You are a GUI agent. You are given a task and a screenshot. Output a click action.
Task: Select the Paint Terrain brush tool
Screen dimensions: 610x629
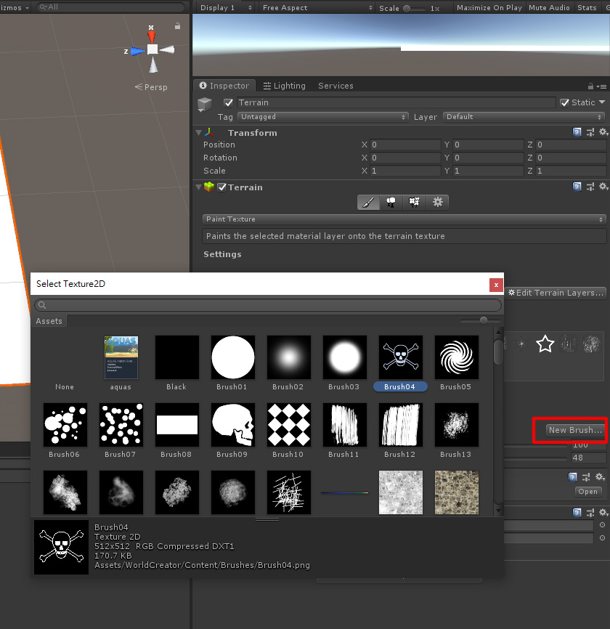pos(368,203)
